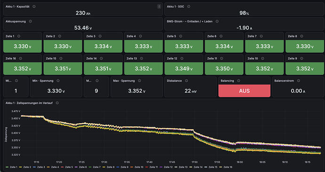Open the Akku 1 - SOC title menu
The height and width of the screenshot is (172, 325).
pos(175,7)
